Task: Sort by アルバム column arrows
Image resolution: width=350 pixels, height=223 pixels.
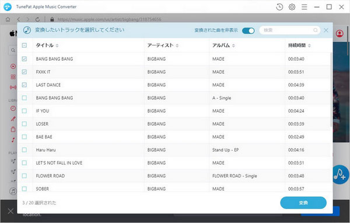Action: pyautogui.click(x=233, y=46)
